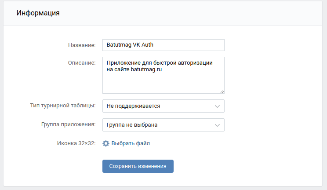Click the Иконка 32×32: label
The image size is (327, 190).
tap(76, 143)
